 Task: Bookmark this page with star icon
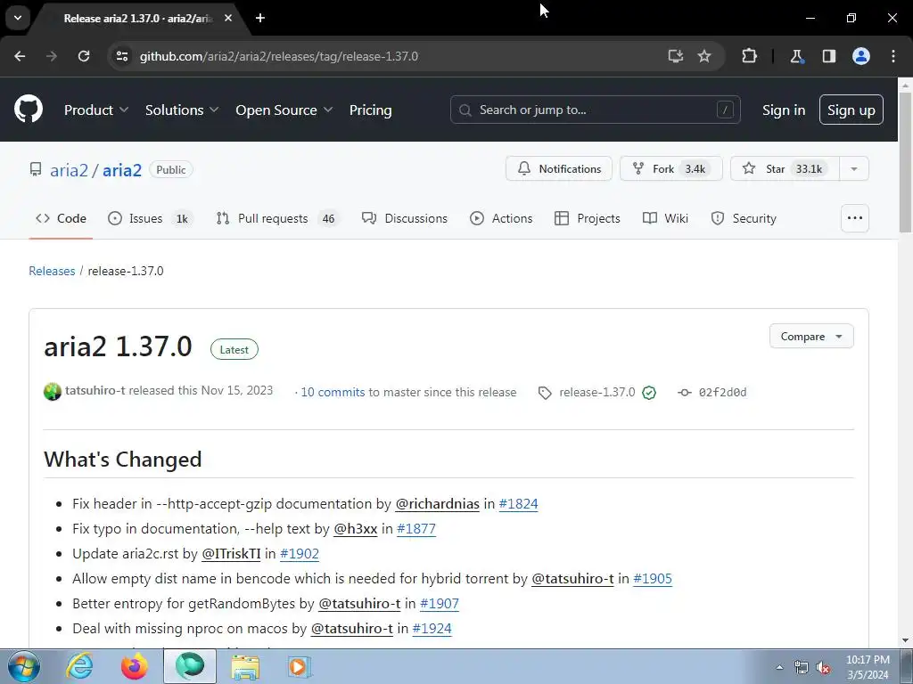704,56
